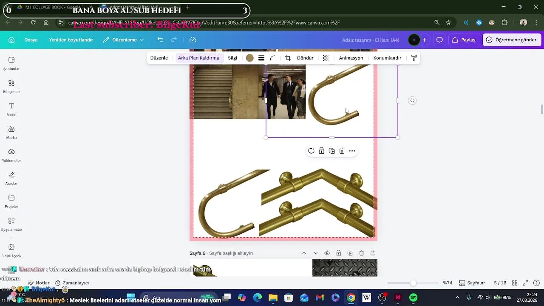544x306 pixels.
Task: Open the comments speech bubble in header
Action: pyautogui.click(x=439, y=40)
